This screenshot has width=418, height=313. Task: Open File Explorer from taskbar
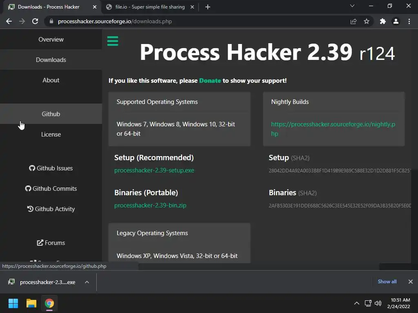tap(31, 303)
